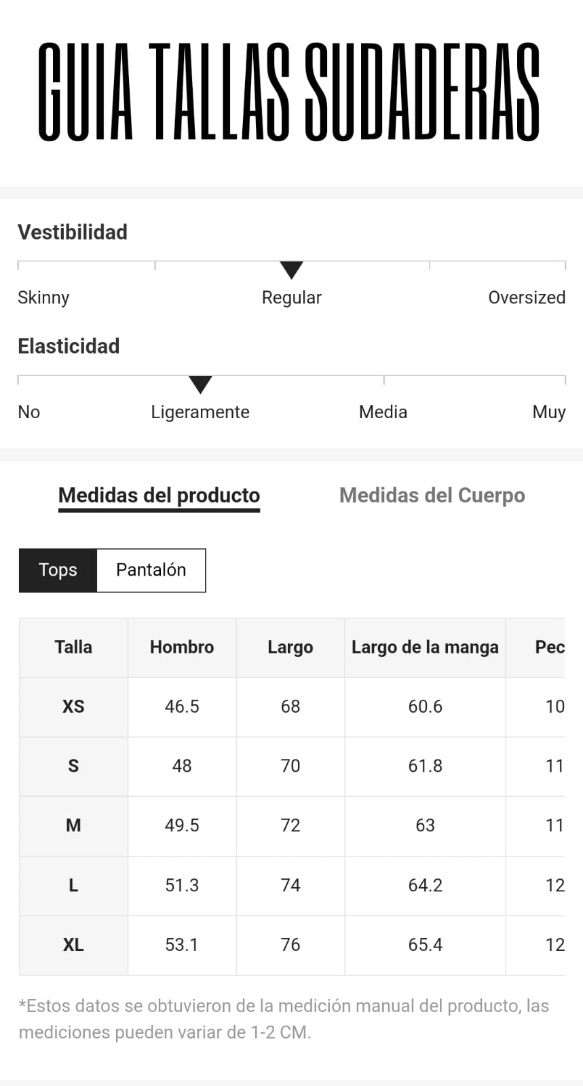Click the S row length value 70
The image size is (583, 1086).
click(290, 766)
